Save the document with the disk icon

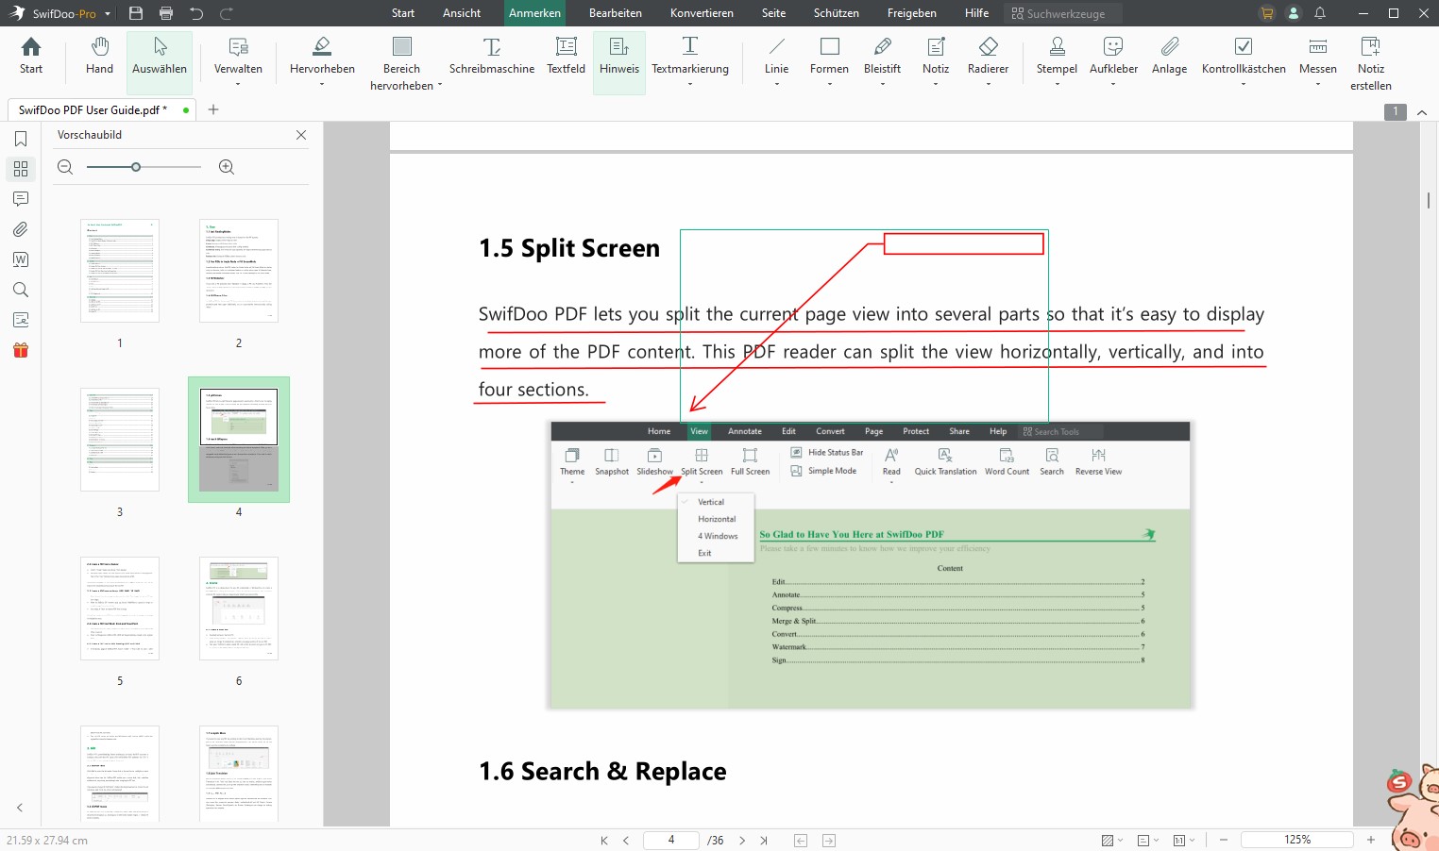click(x=136, y=13)
